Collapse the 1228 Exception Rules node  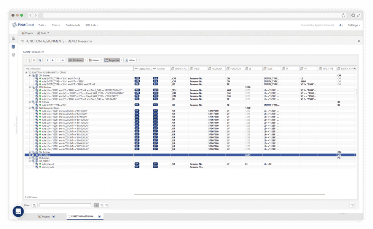pos(30,108)
